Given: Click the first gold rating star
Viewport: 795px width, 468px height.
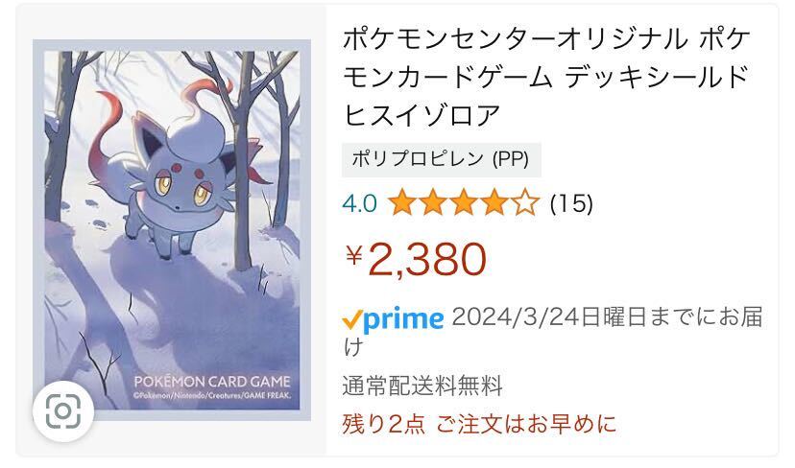Looking at the screenshot, I should point(402,203).
